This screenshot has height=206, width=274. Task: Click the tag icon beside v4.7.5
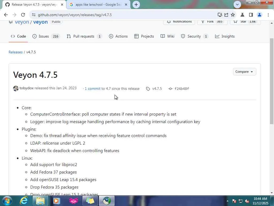(x=148, y=89)
